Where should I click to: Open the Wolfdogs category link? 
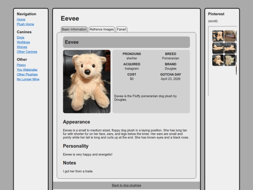click(23, 42)
